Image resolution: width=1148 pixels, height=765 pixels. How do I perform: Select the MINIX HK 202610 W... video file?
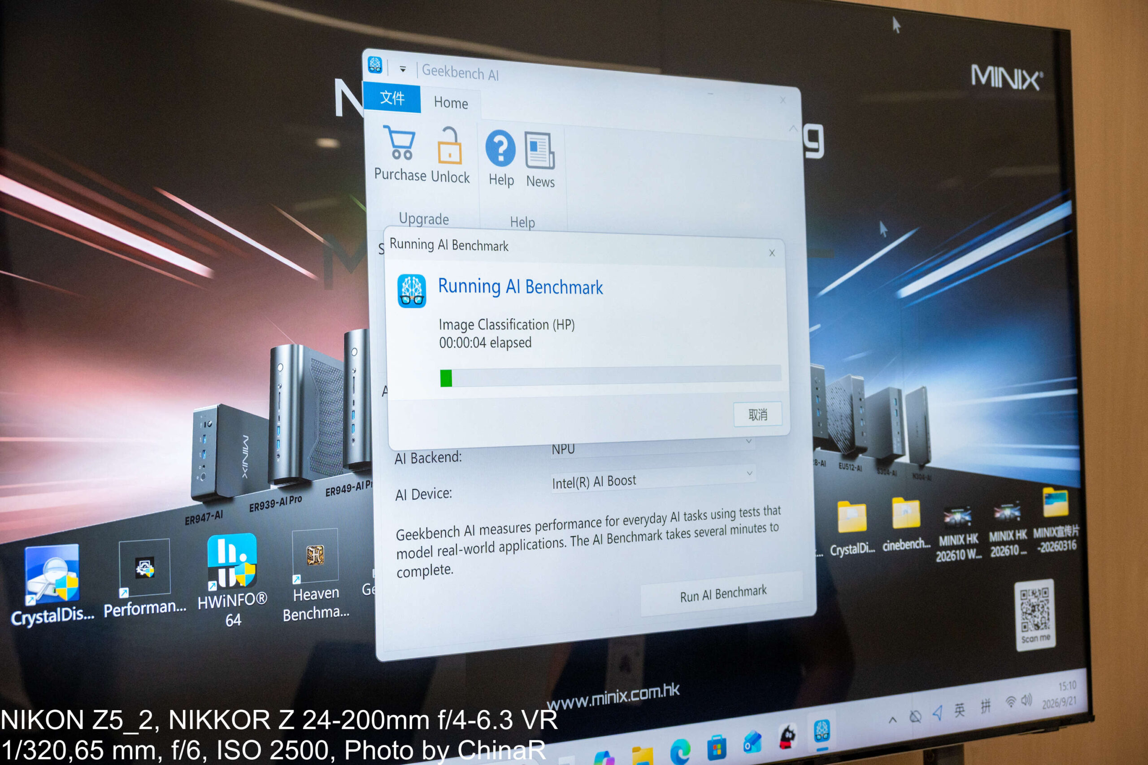(x=958, y=534)
